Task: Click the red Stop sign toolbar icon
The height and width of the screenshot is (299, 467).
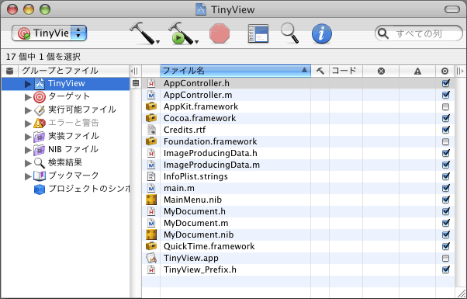Action: pyautogui.click(x=220, y=33)
